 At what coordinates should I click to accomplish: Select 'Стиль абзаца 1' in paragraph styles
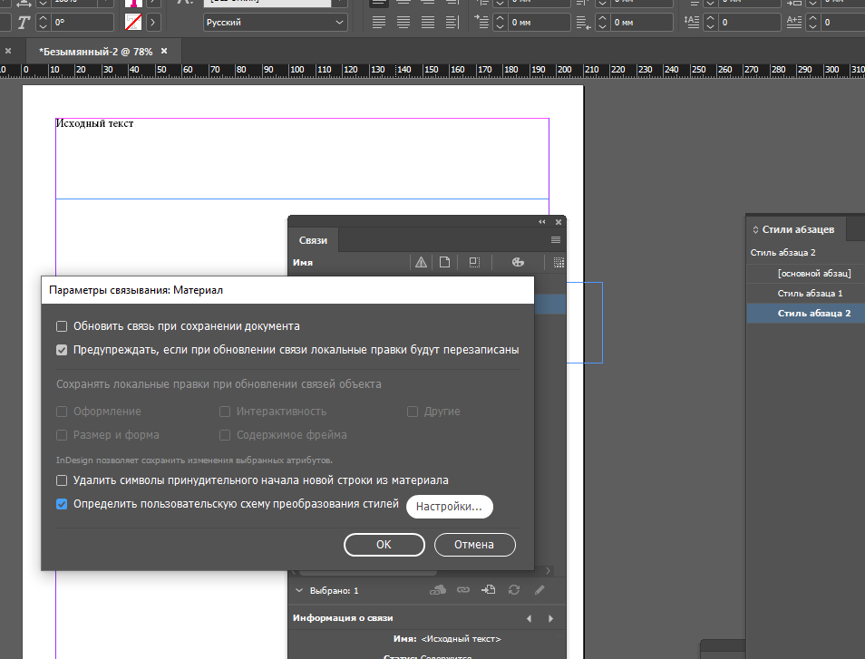810,293
